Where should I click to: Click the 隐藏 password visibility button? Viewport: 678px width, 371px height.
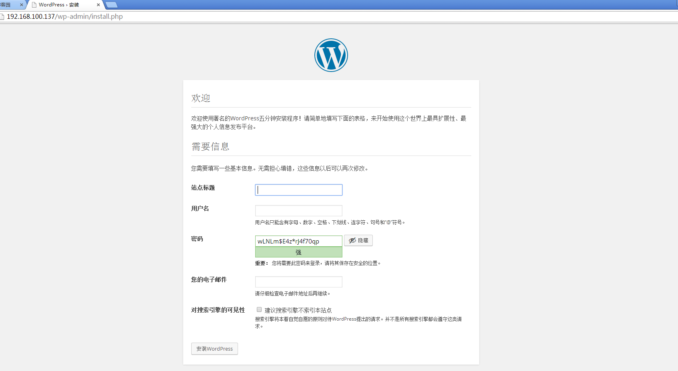pos(358,240)
